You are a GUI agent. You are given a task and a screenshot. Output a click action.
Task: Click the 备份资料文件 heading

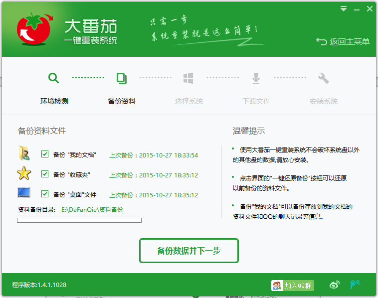[x=42, y=131]
